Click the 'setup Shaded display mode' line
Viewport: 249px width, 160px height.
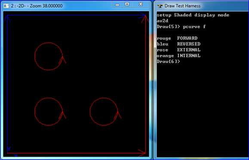(193, 15)
